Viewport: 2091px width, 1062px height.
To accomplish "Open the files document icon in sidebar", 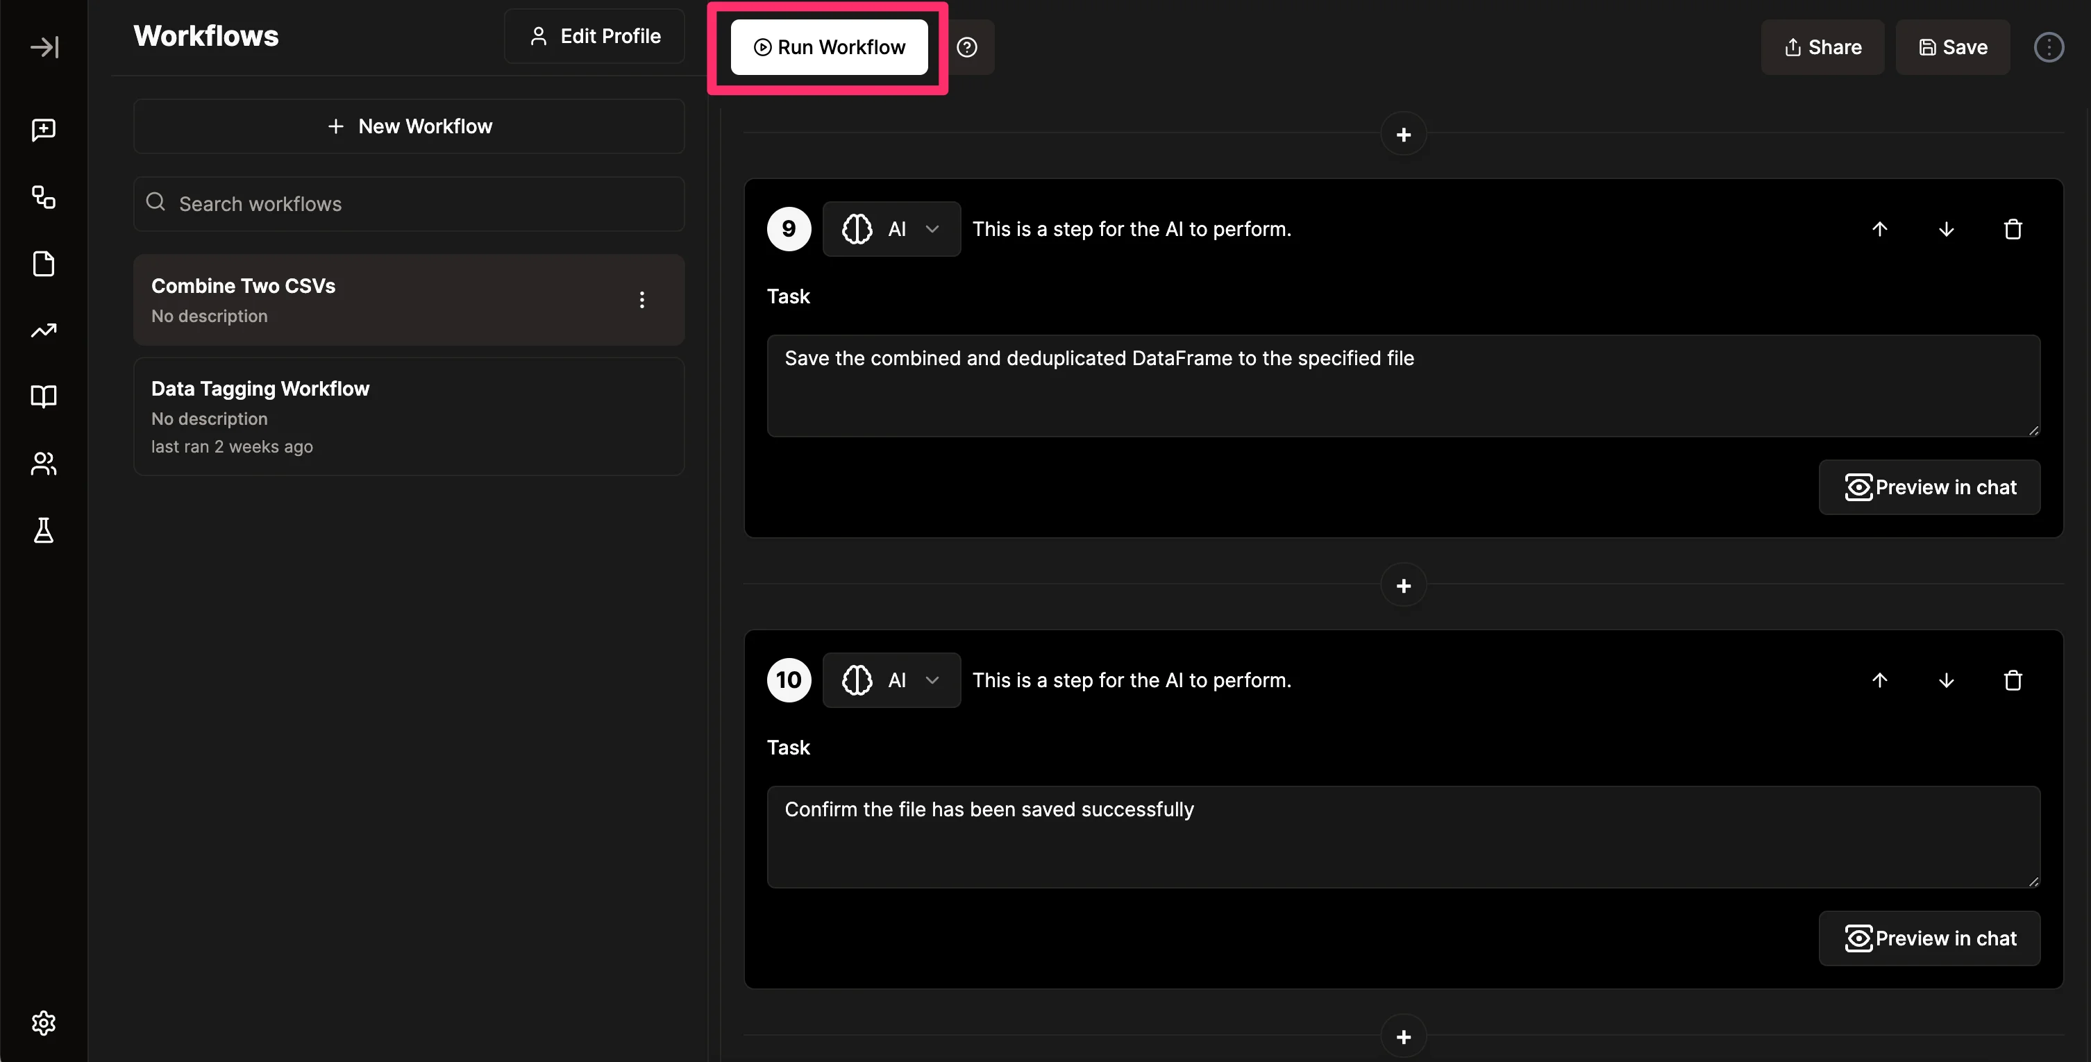I will pyautogui.click(x=44, y=264).
